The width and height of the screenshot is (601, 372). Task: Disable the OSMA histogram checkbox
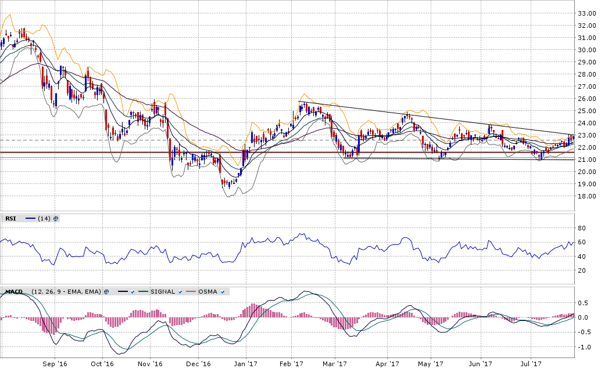pos(223,292)
